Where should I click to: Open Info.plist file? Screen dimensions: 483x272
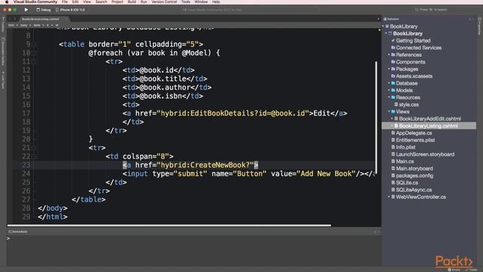click(405, 147)
